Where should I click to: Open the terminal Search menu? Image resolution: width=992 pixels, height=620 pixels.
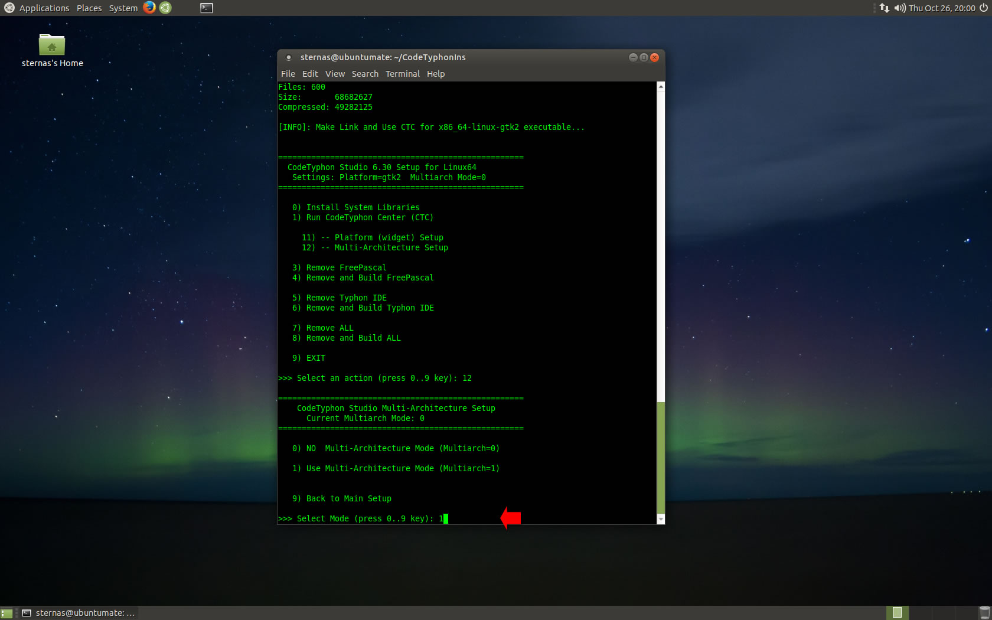coord(365,74)
